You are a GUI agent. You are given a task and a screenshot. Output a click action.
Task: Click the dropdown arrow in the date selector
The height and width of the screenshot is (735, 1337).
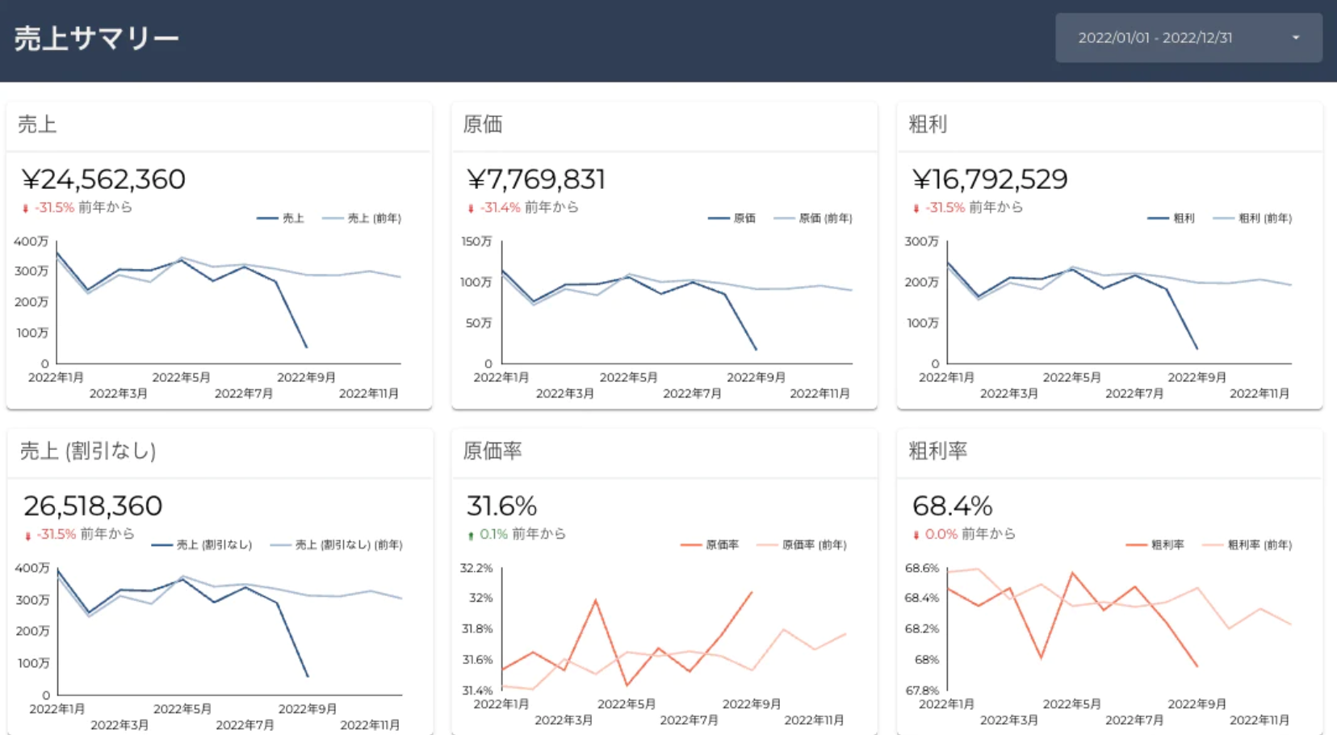[x=1296, y=38]
